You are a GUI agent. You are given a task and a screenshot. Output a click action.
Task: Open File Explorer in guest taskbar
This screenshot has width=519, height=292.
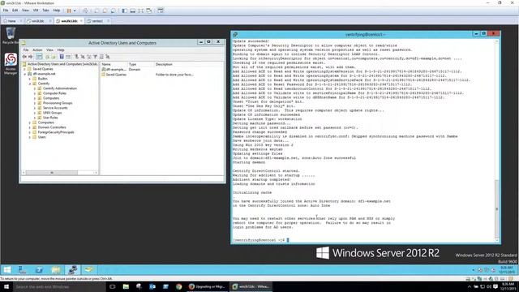[56, 269]
